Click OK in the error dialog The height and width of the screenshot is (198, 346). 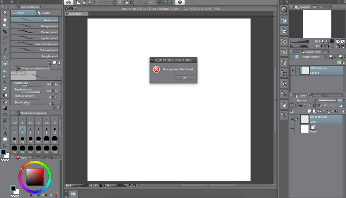[x=184, y=78]
